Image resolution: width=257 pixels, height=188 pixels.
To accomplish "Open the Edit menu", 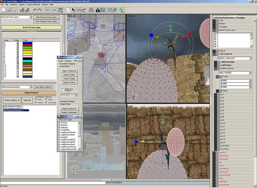I will tap(7, 4).
